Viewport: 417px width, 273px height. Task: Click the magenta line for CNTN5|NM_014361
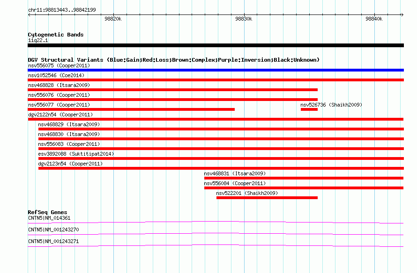point(216,222)
